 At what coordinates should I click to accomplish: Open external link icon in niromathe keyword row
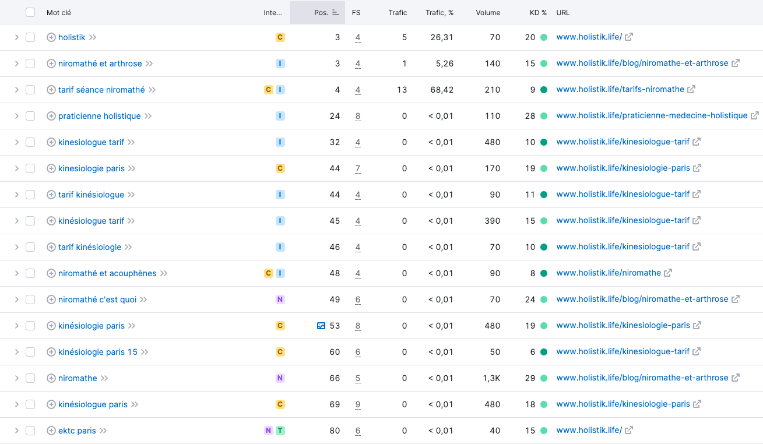736,378
